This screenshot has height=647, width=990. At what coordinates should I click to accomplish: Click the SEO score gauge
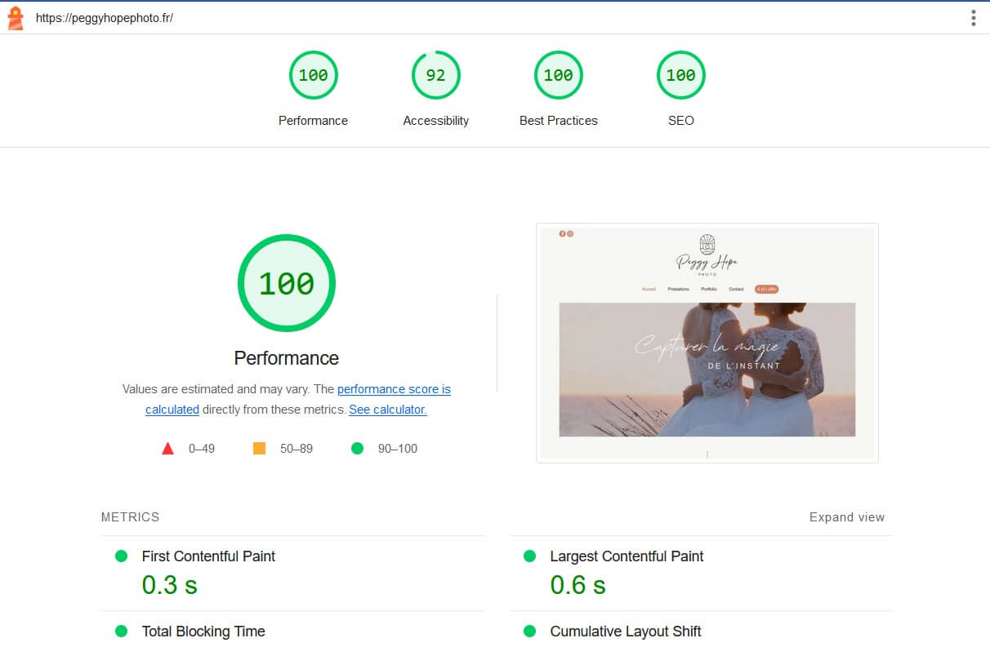point(681,74)
